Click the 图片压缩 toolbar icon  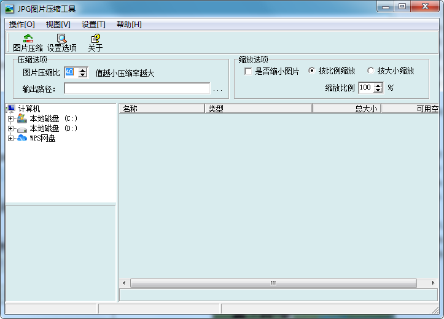[28, 39]
